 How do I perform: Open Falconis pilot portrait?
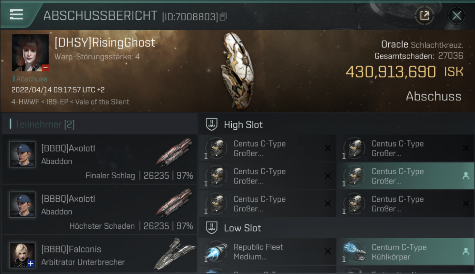(22, 255)
